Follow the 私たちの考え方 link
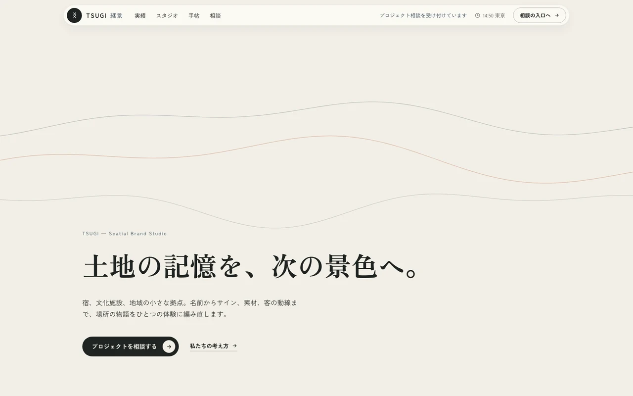633x396 pixels. point(214,346)
